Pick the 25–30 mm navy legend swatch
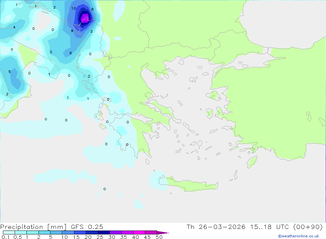Viewport: 326px width, 239px height. pos(104,232)
